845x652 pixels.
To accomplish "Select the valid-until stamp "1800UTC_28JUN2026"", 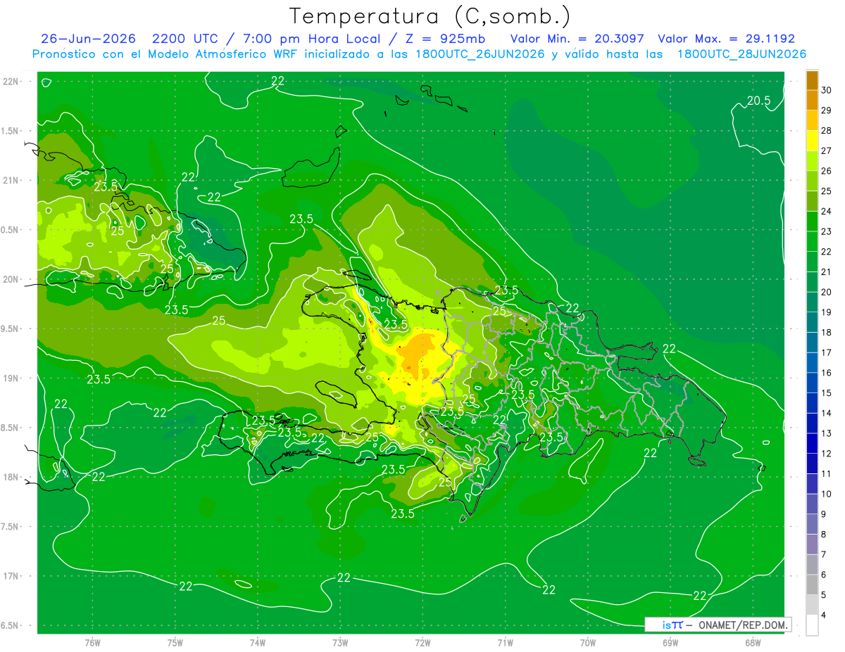I will tap(741, 54).
